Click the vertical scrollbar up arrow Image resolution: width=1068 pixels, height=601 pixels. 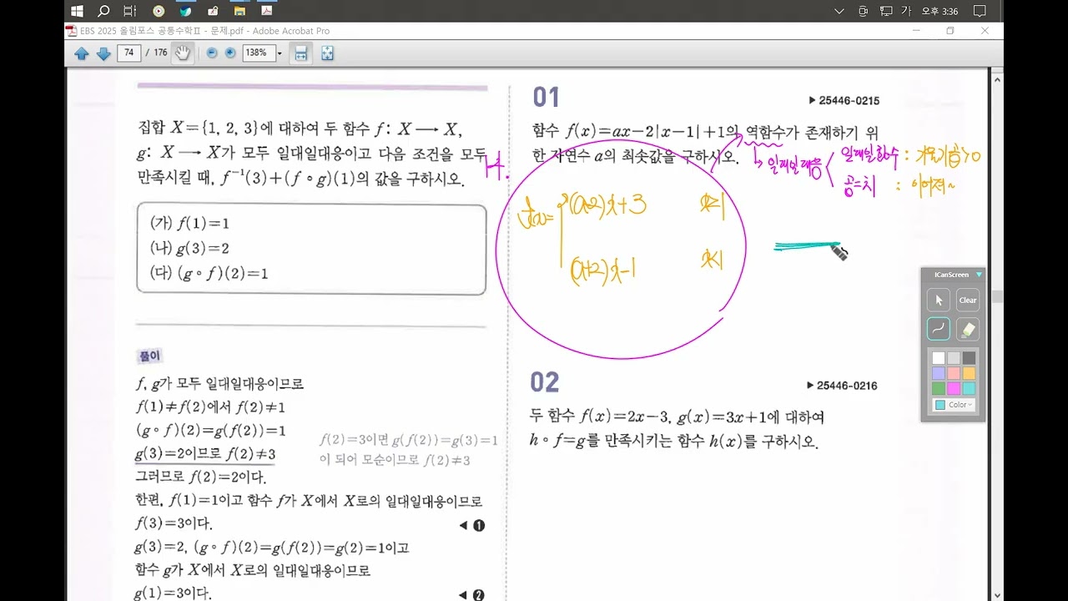click(x=997, y=79)
